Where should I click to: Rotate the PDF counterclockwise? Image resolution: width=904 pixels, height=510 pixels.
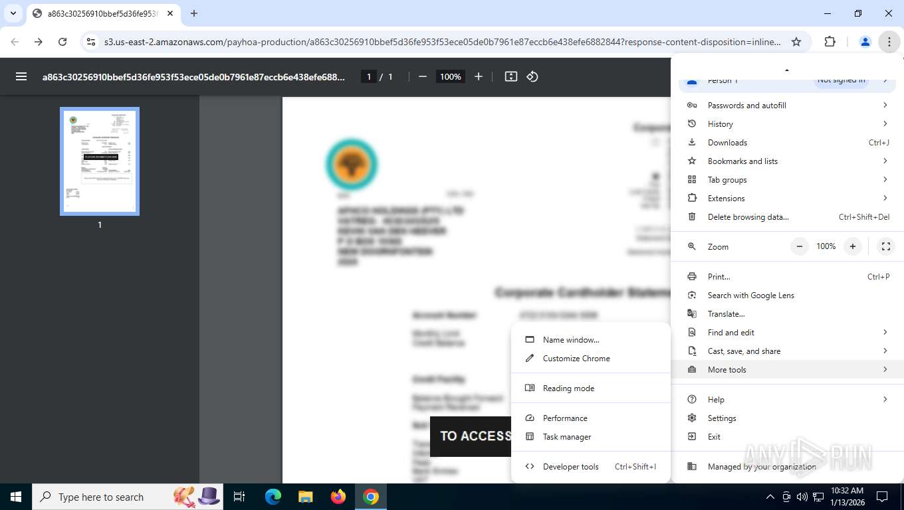pyautogui.click(x=532, y=76)
